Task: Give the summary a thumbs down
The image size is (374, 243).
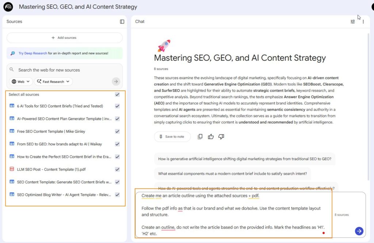Action: tap(221, 137)
